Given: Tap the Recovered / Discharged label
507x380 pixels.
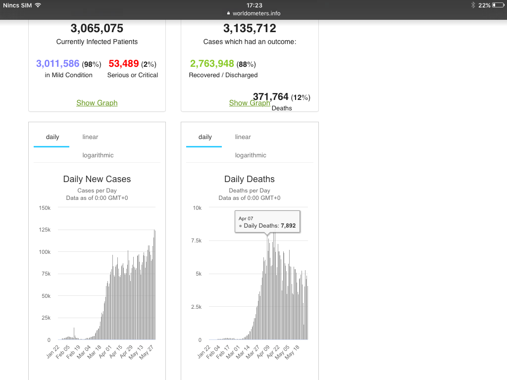Looking at the screenshot, I should pyautogui.click(x=223, y=75).
